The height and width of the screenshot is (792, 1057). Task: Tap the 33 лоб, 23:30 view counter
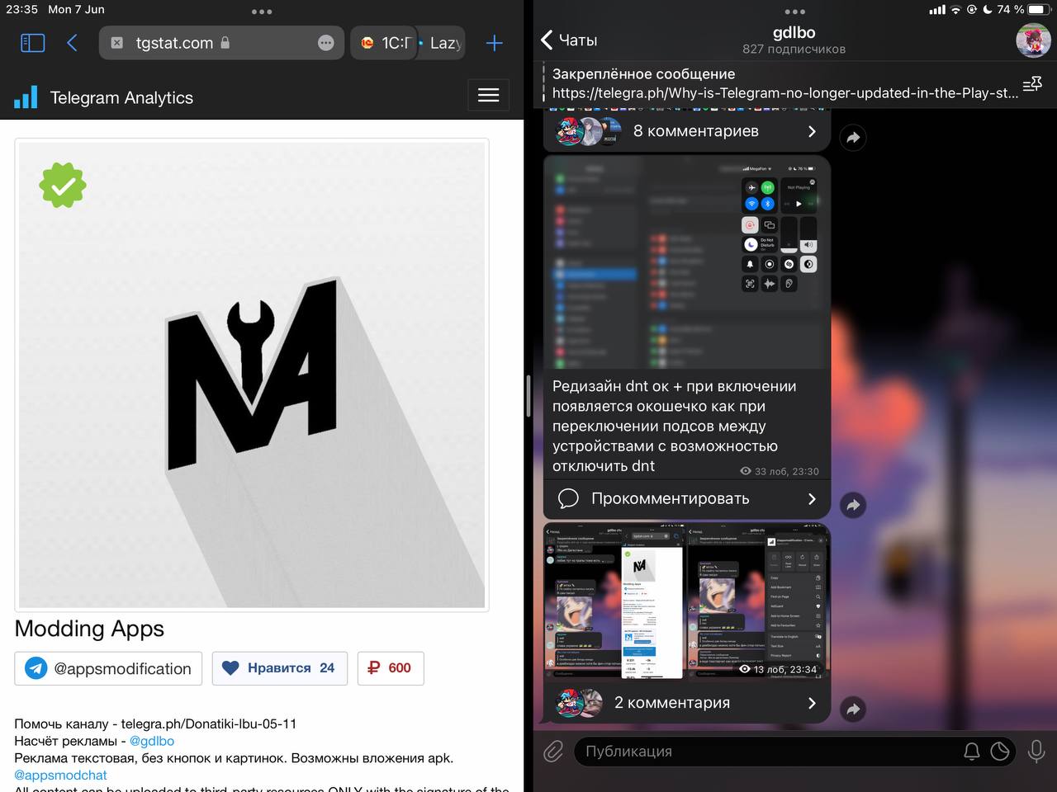pyautogui.click(x=780, y=471)
